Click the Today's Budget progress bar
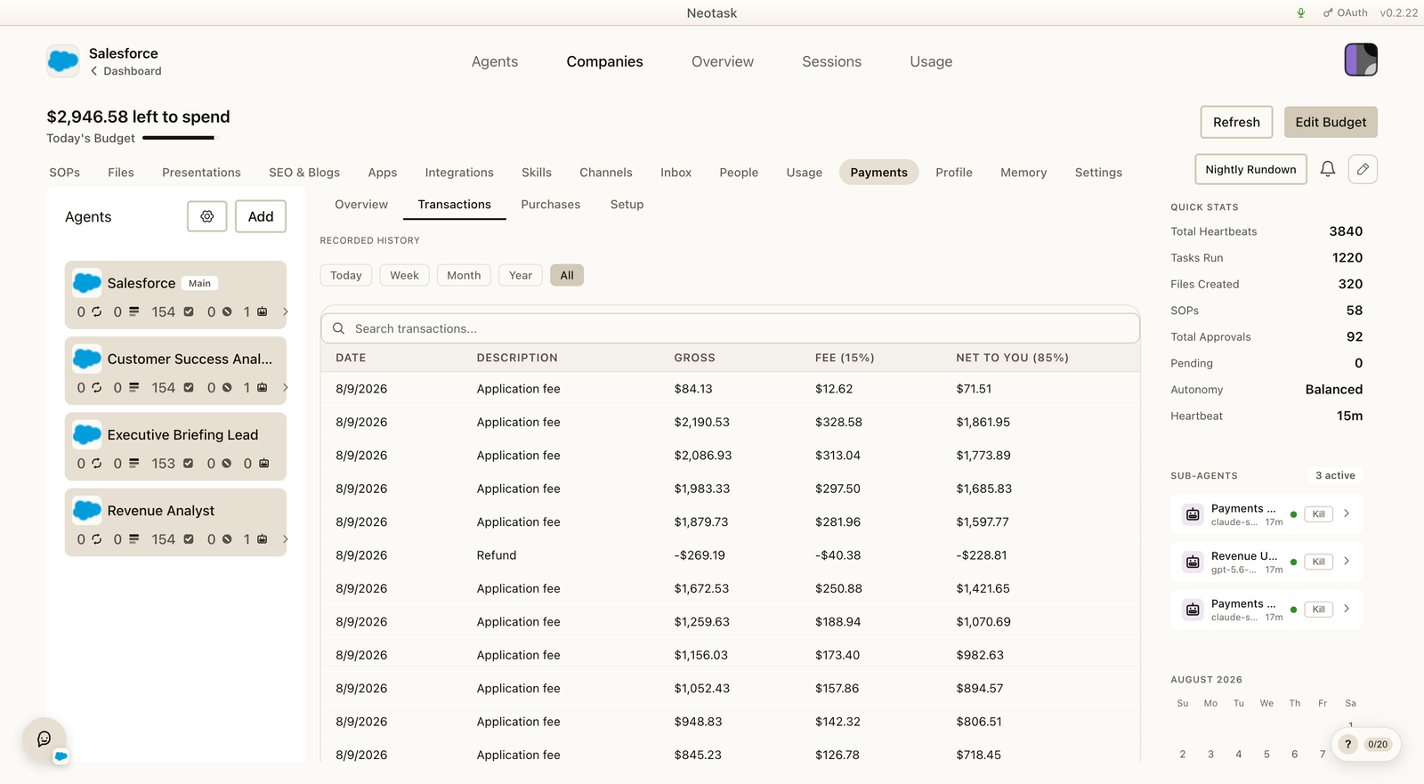1424x784 pixels. point(179,138)
